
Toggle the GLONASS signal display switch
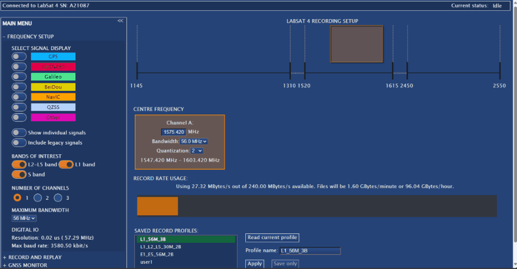(19, 67)
